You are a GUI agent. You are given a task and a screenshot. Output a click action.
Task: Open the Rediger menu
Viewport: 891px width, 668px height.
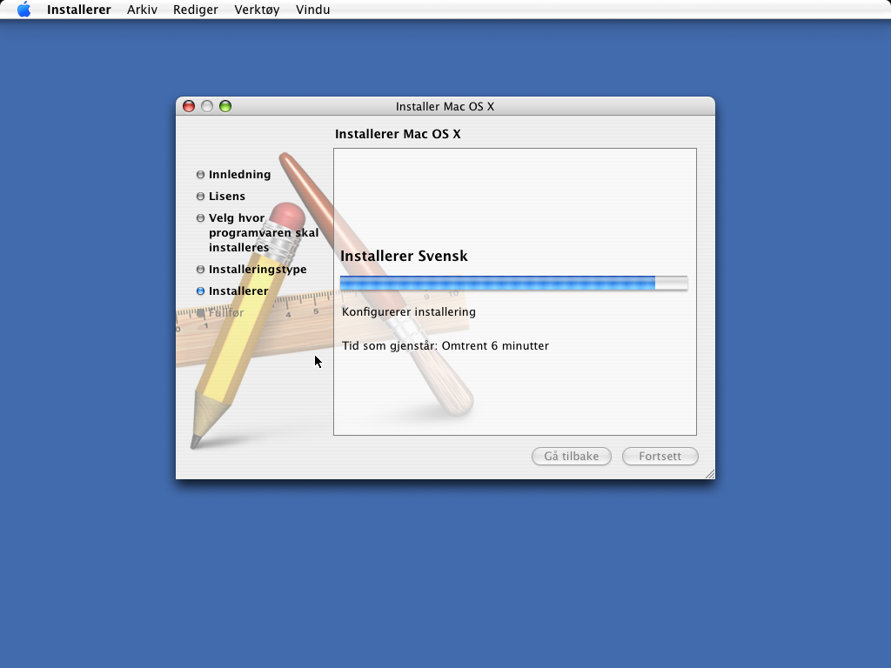coord(196,10)
